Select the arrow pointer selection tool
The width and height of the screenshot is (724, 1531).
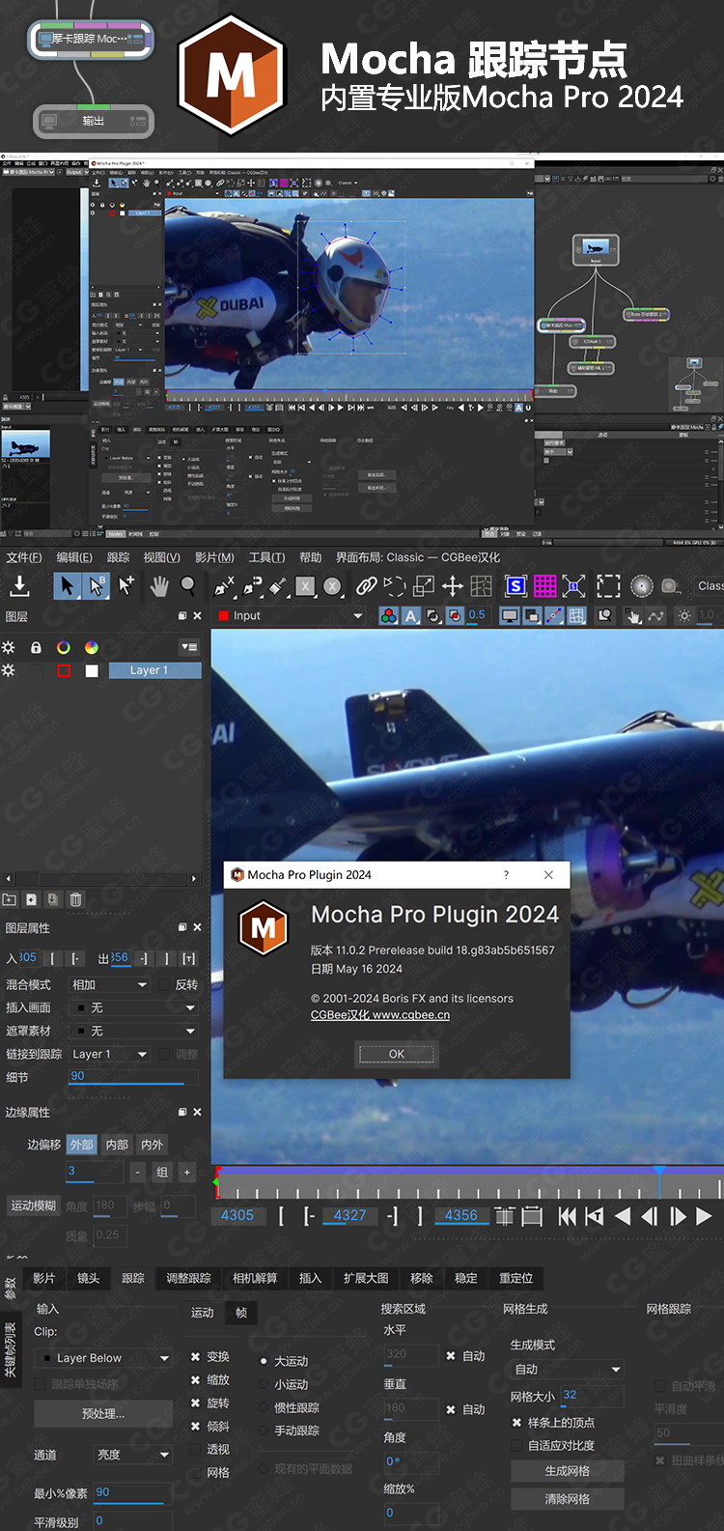pyautogui.click(x=67, y=586)
